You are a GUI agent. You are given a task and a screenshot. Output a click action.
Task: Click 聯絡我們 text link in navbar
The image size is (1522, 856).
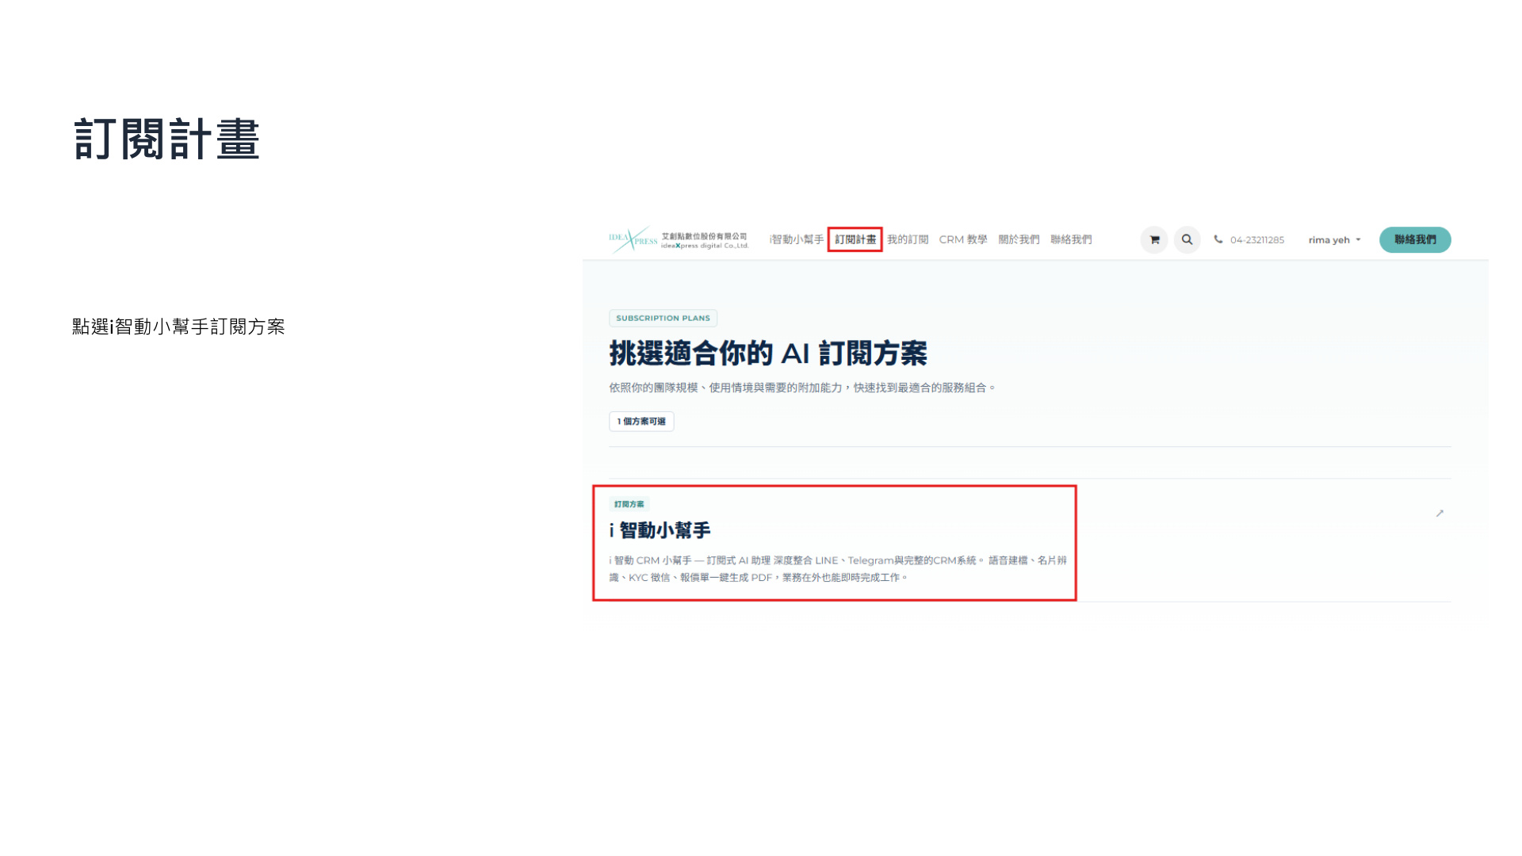tap(1071, 239)
